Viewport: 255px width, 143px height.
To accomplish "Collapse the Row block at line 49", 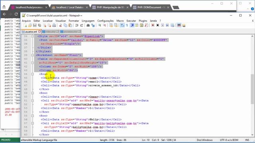I will pos(33,93).
